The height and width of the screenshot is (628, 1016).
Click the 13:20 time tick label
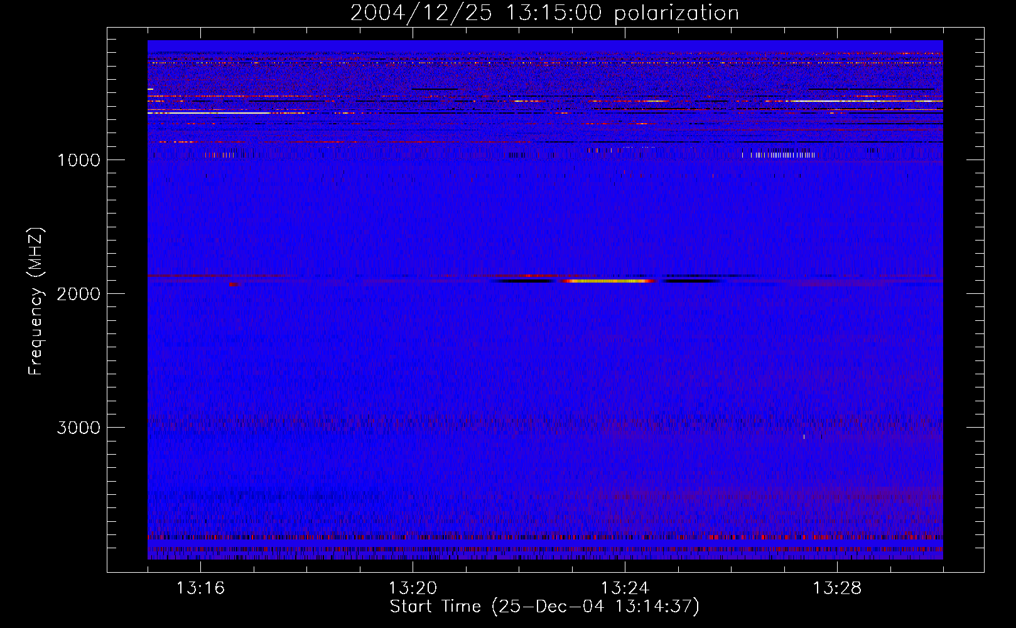click(413, 588)
